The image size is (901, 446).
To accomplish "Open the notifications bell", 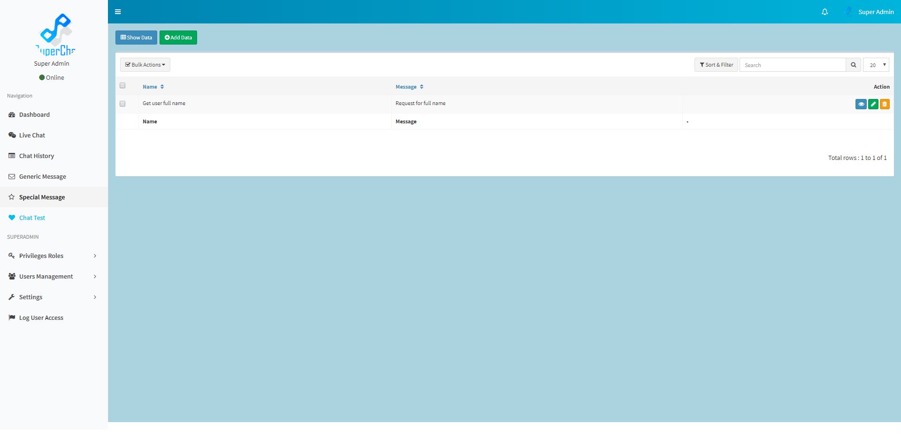I will pos(825,12).
